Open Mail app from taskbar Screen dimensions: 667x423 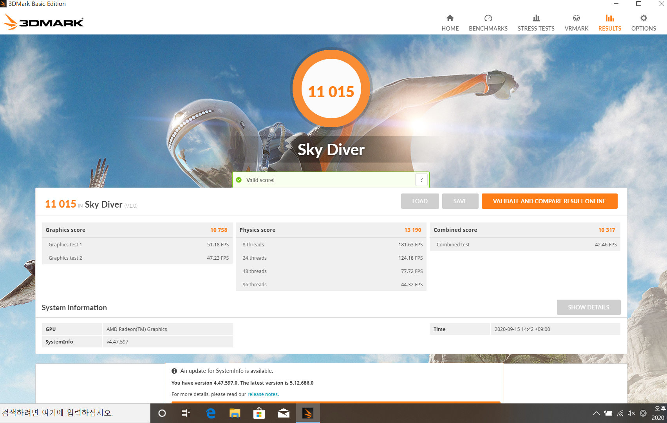coord(283,413)
